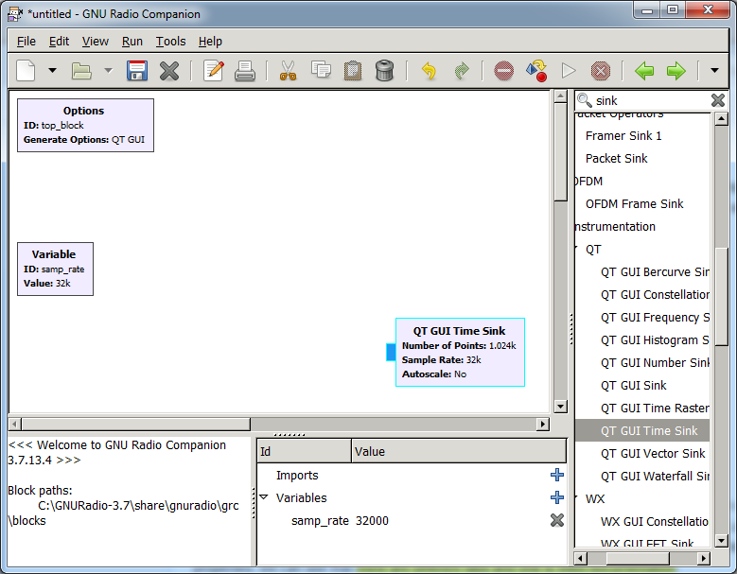Viewport: 737px width, 574px height.
Task: Select QT GUI Sink entry
Action: pos(633,386)
